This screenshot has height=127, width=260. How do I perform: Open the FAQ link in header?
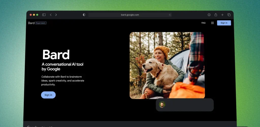point(203,23)
